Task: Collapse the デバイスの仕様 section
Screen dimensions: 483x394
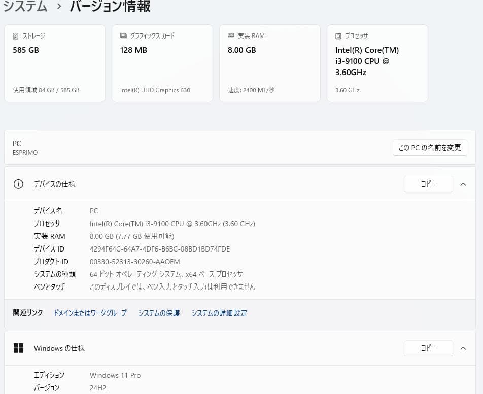Action: [x=463, y=184]
